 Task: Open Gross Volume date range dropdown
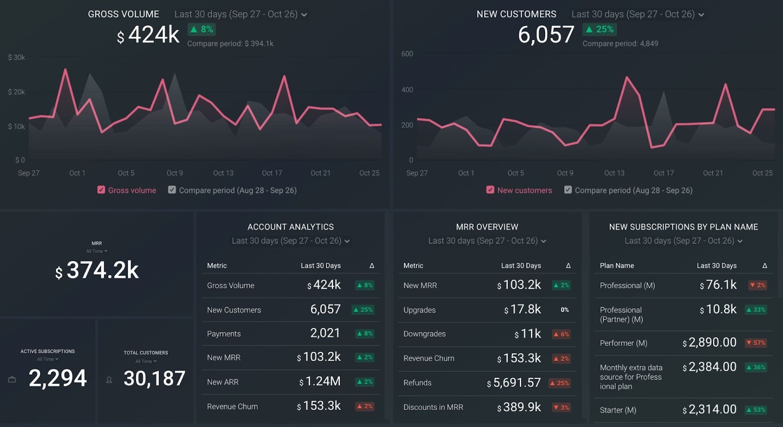click(241, 14)
